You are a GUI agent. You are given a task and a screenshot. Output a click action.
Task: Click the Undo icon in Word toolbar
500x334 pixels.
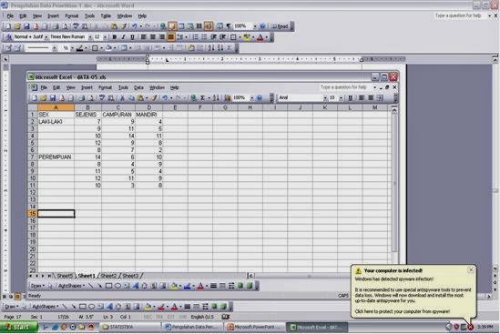(134, 26)
